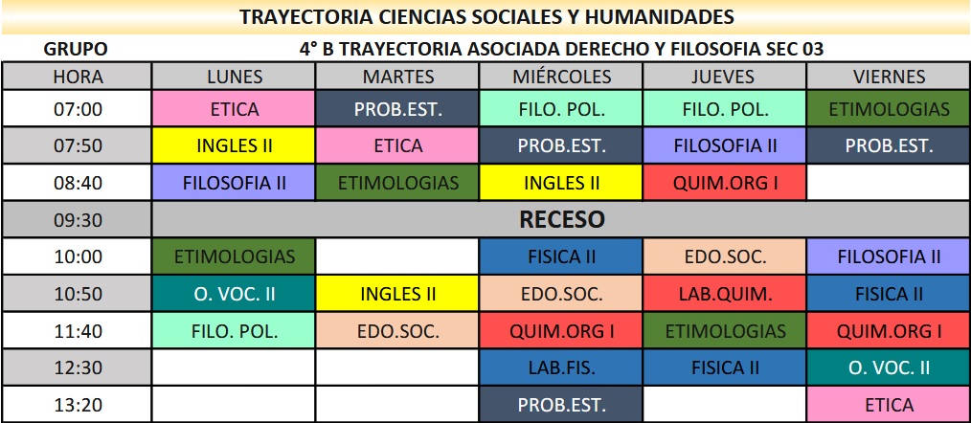Select Wednesday's FISICA II cell at 10:00
The height and width of the screenshot is (423, 971).
coord(561,256)
